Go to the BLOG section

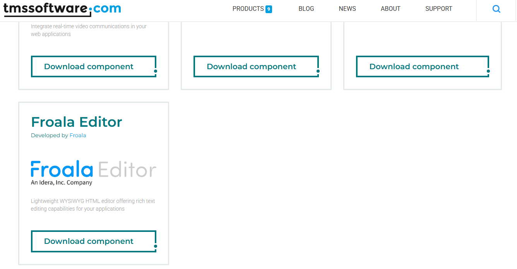pos(306,9)
